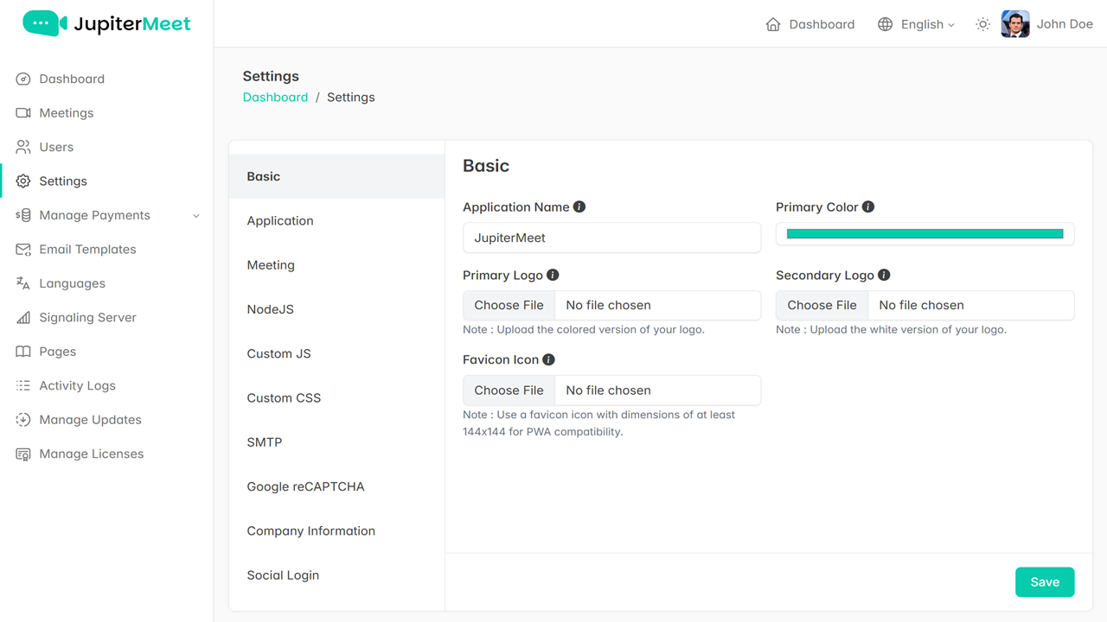Click the Application Name text field

[x=611, y=238]
